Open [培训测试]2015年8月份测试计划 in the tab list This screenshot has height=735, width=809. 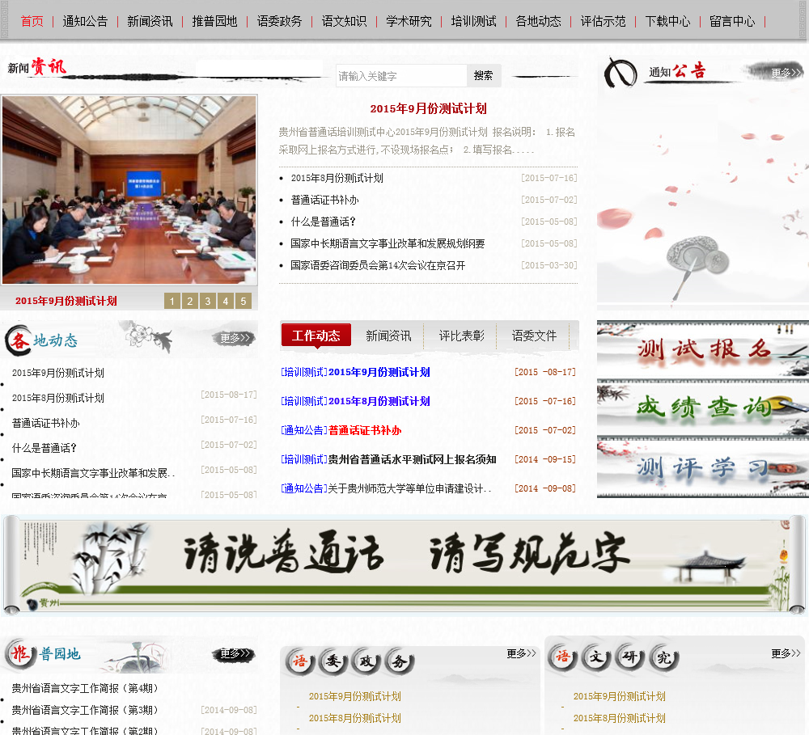[355, 401]
